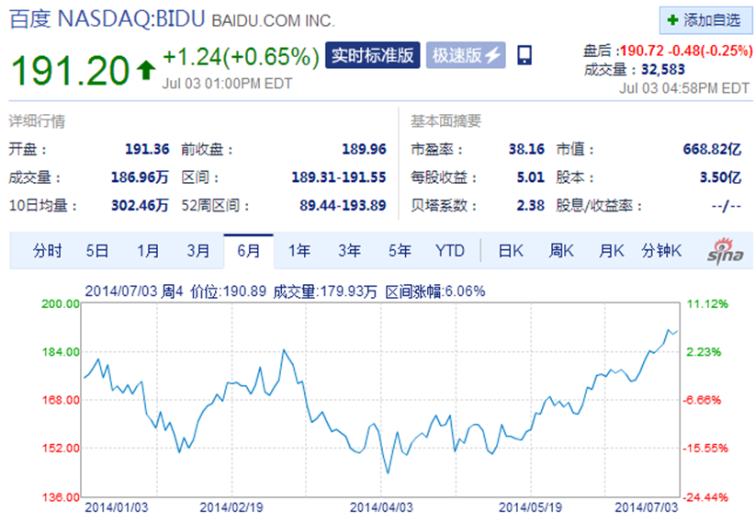Click the 市盈率 value 38.16

(526, 149)
